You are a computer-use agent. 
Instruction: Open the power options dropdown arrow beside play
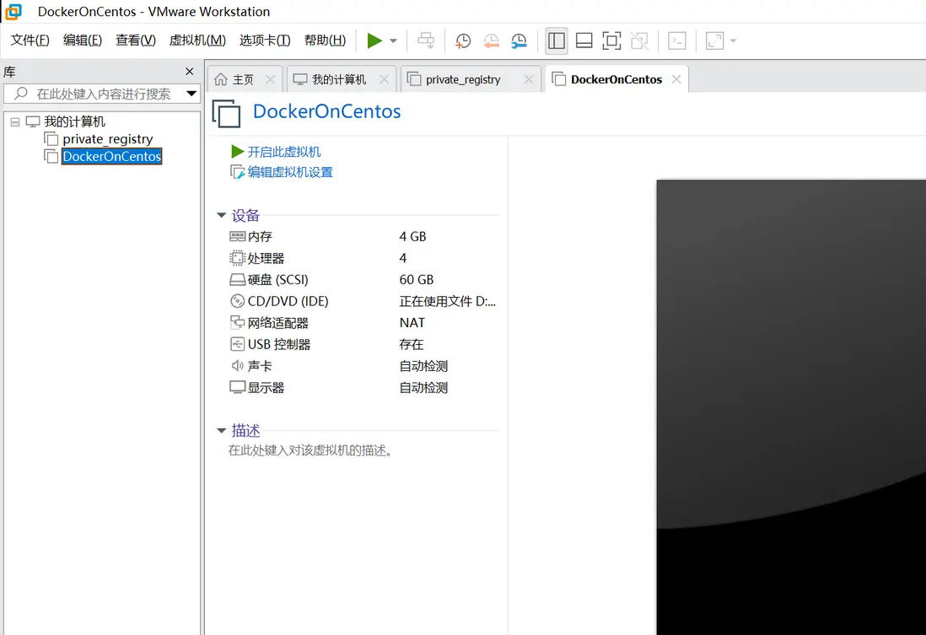393,40
